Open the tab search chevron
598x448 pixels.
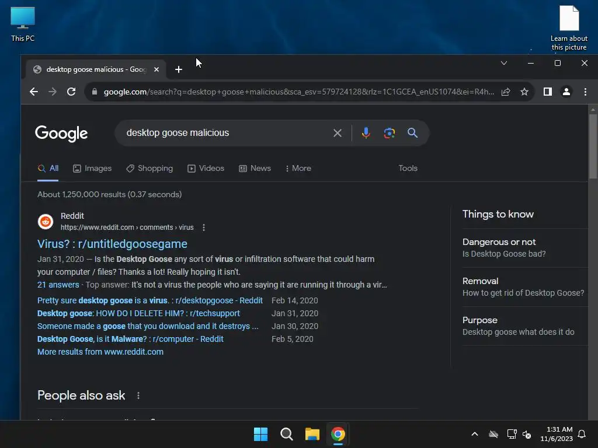pos(504,63)
